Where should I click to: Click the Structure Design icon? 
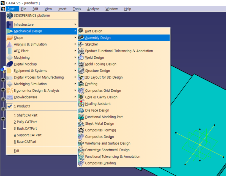pyautogui.click(x=81, y=71)
